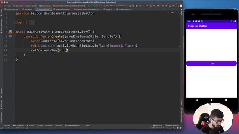Switch to the progress_button.xml tab

pyautogui.click(x=62, y=9)
